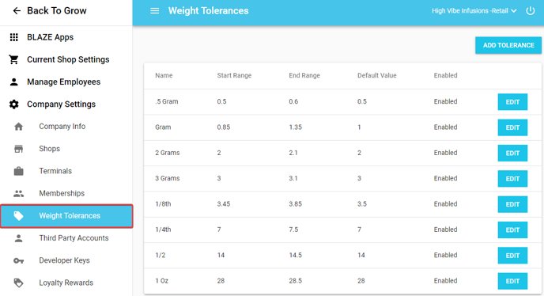Edit the 1/4th tolerance
This screenshot has height=296, width=544.
tap(512, 230)
